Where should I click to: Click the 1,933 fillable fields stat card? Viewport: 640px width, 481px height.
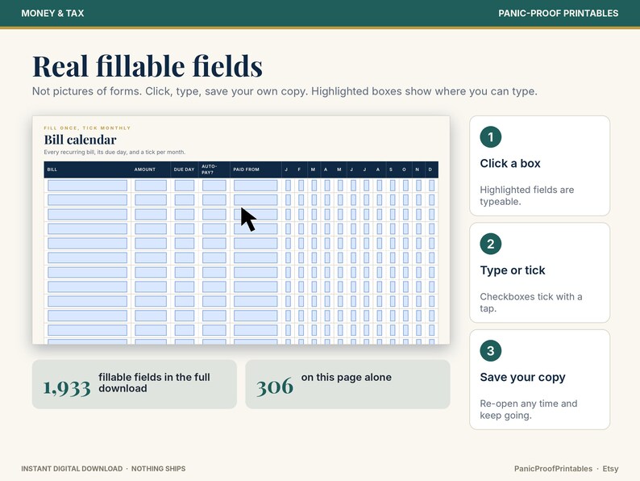pyautogui.click(x=135, y=384)
